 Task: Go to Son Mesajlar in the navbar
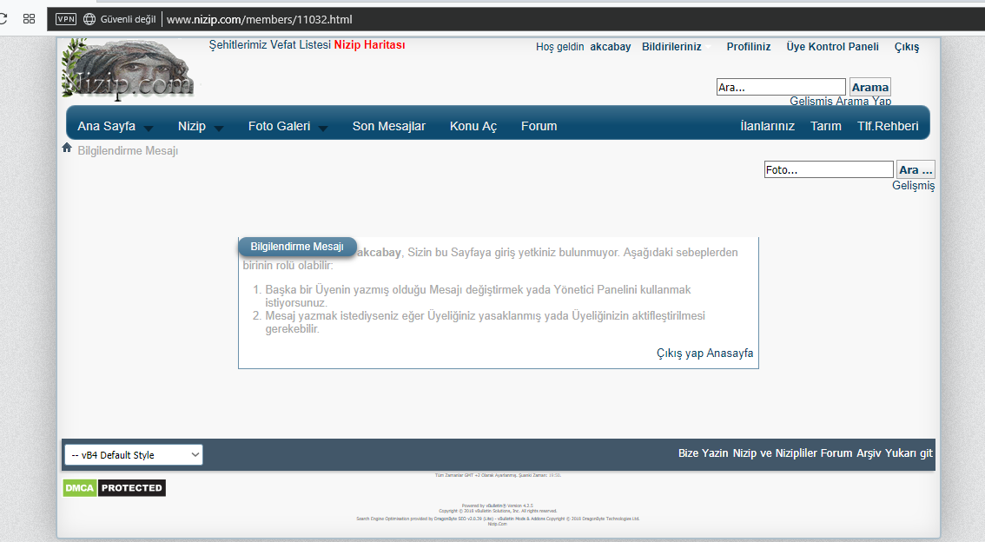tap(389, 126)
